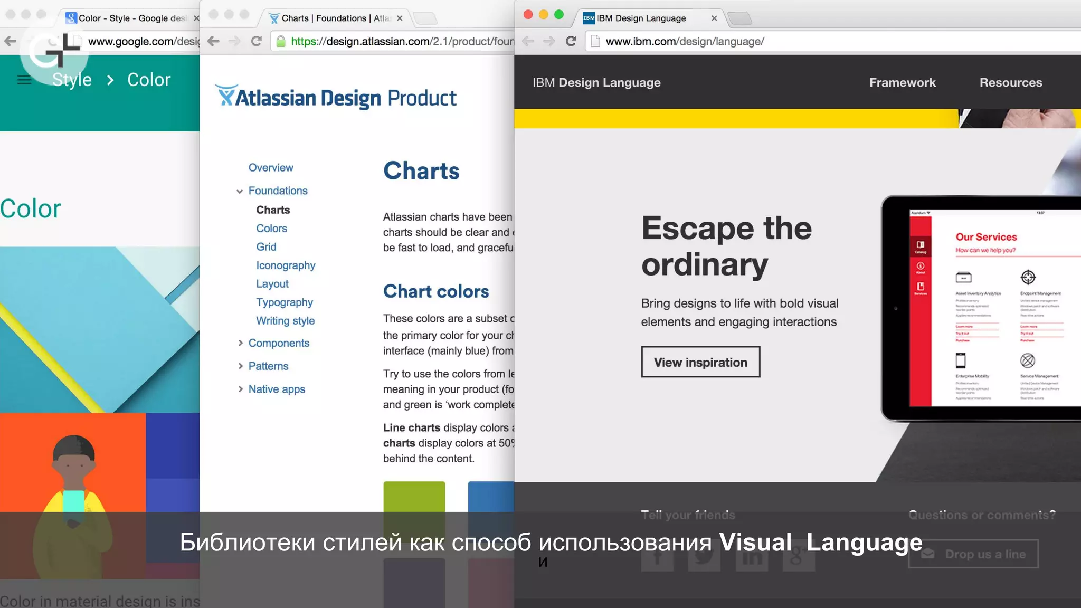
Task: Click the iPad mockup image on IBM page
Action: (x=981, y=309)
